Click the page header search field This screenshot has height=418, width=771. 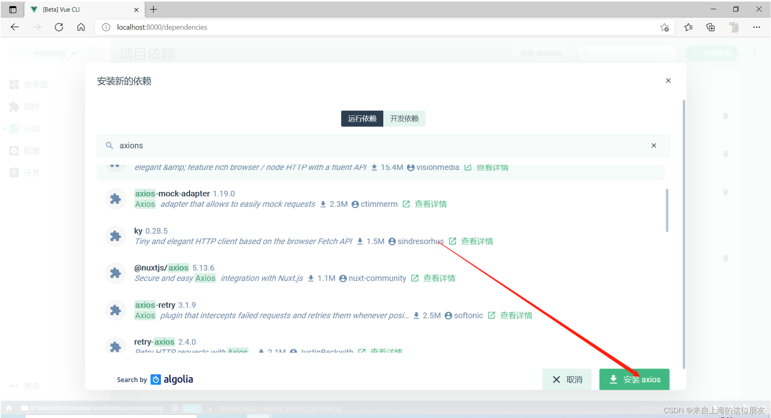(627, 53)
